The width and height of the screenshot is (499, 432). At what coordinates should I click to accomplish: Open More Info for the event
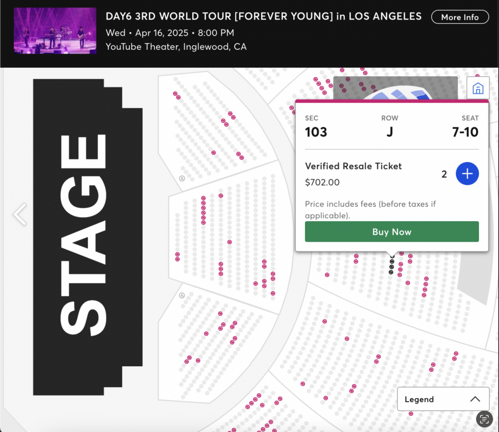click(x=460, y=17)
